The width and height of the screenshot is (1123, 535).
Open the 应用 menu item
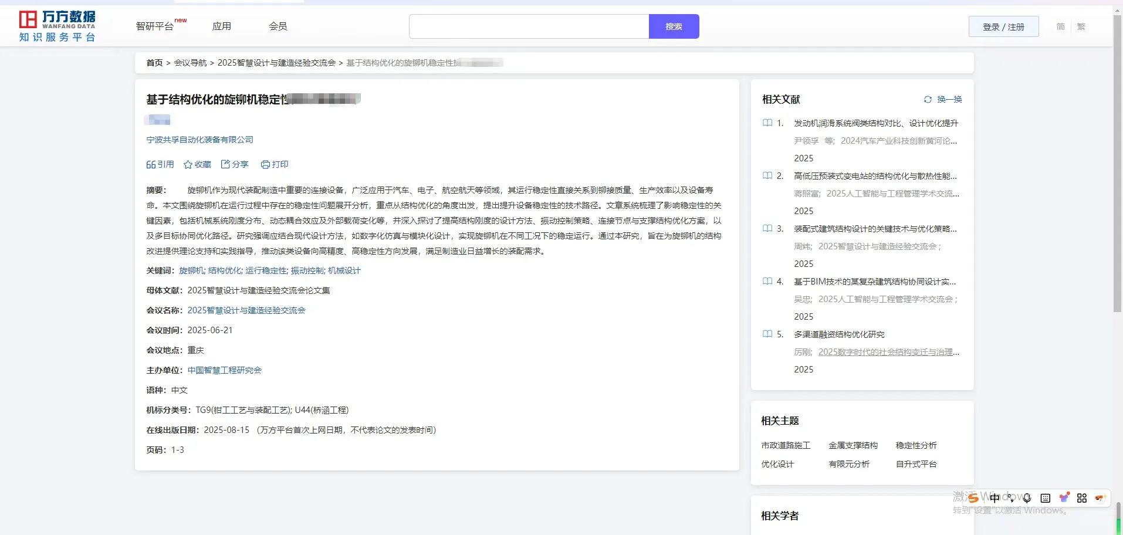coord(222,26)
